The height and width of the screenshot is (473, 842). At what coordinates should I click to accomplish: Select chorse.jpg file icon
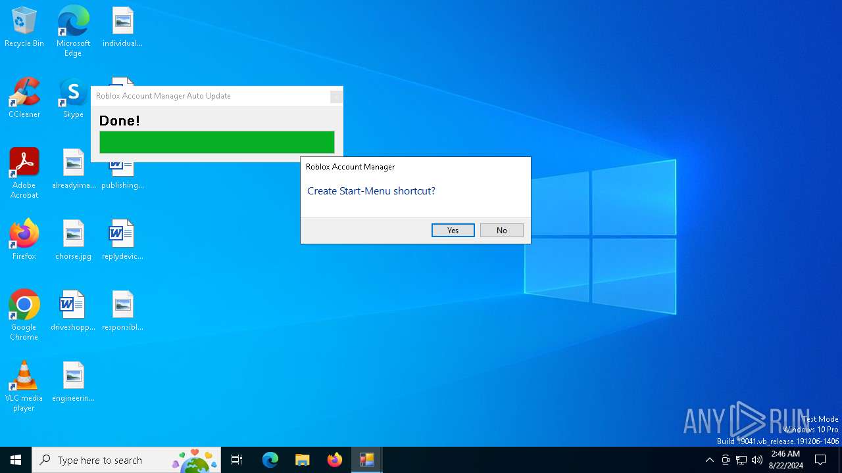73,240
